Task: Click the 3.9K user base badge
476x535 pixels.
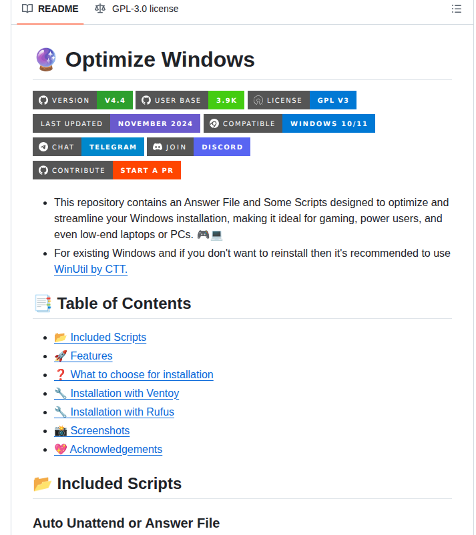Action: pyautogui.click(x=226, y=100)
